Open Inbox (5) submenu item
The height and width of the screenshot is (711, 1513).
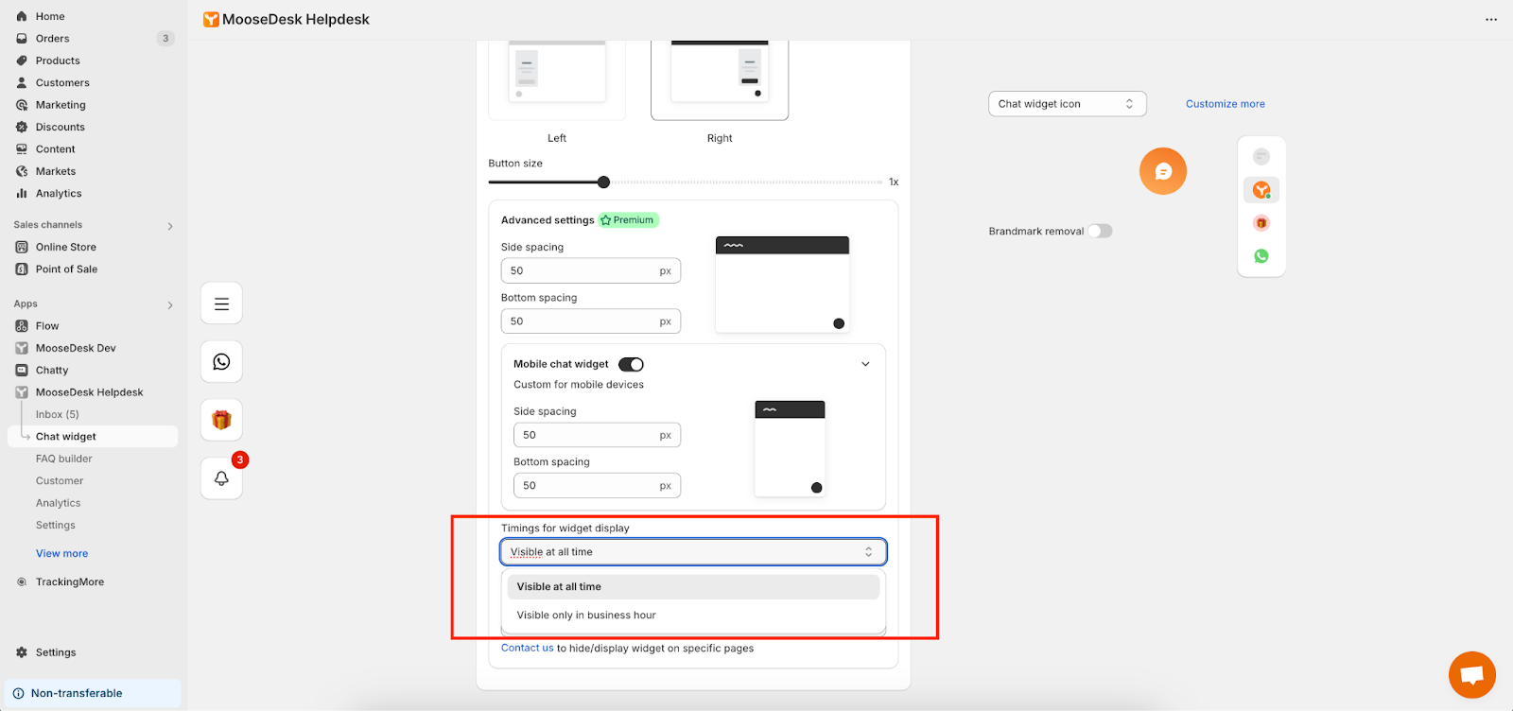[58, 414]
